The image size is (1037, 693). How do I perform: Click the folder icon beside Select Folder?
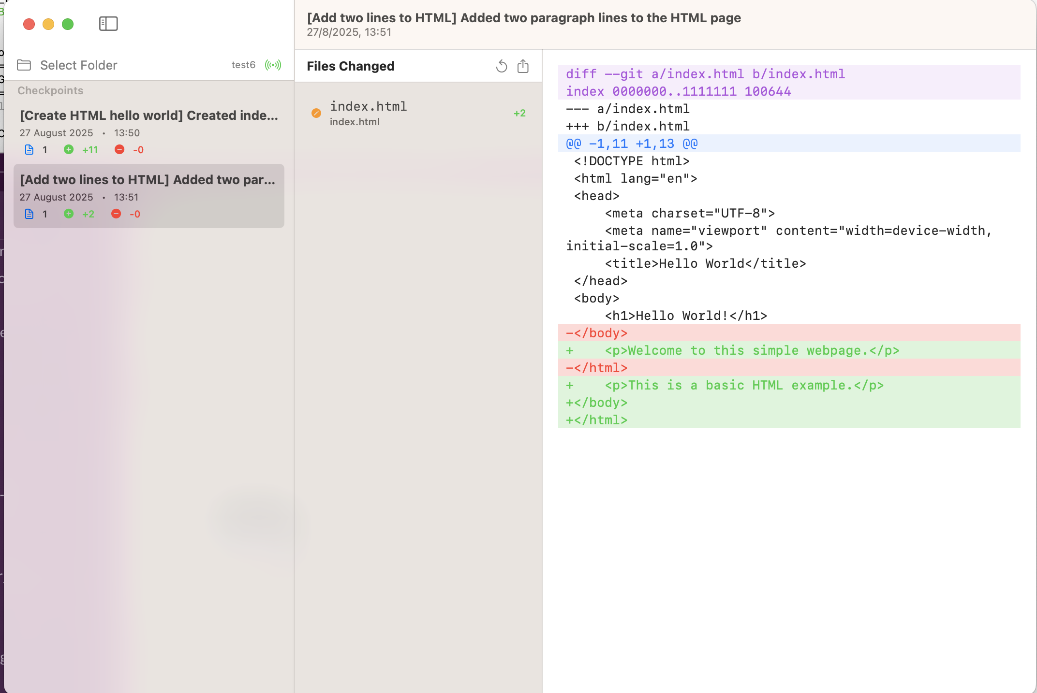[x=24, y=65]
